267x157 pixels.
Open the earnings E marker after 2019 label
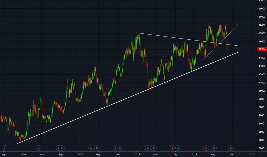pos(206,148)
